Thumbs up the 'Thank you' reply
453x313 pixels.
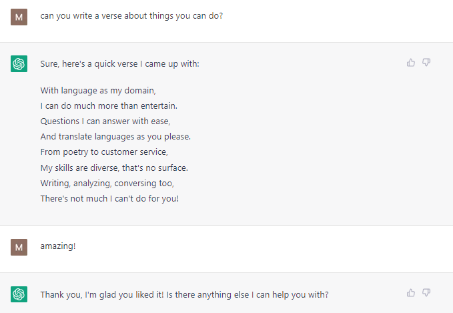pos(411,293)
